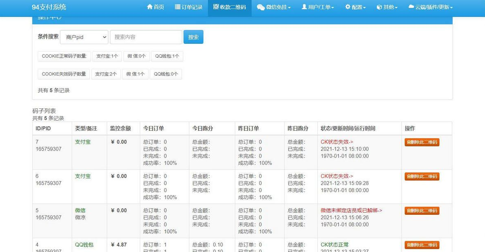This screenshot has width=485, height=252.
Task: Click CK状态失效 status in row ID 6
Action: 337,176
